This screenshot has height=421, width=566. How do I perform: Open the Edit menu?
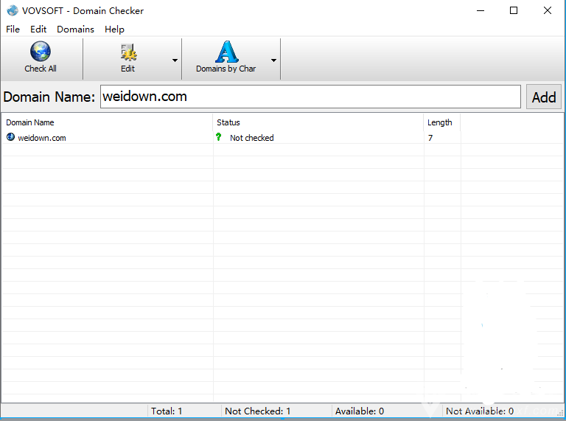pyautogui.click(x=38, y=29)
